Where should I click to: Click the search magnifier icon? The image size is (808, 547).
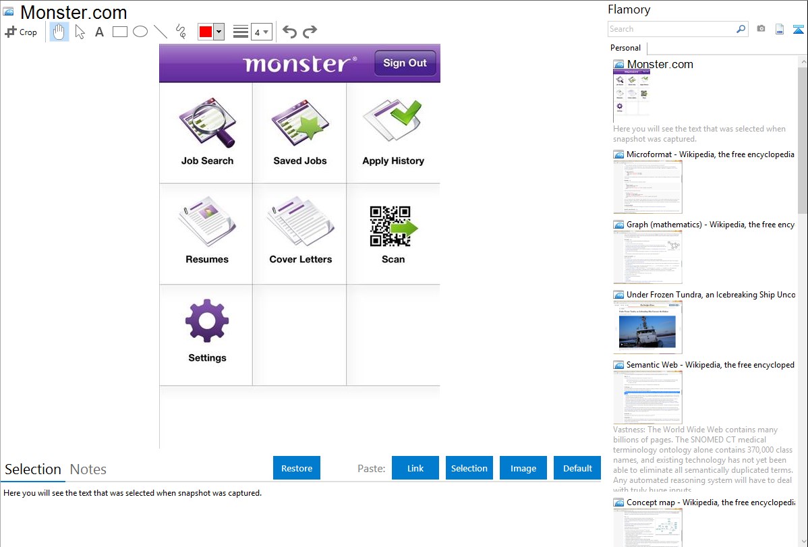point(741,29)
